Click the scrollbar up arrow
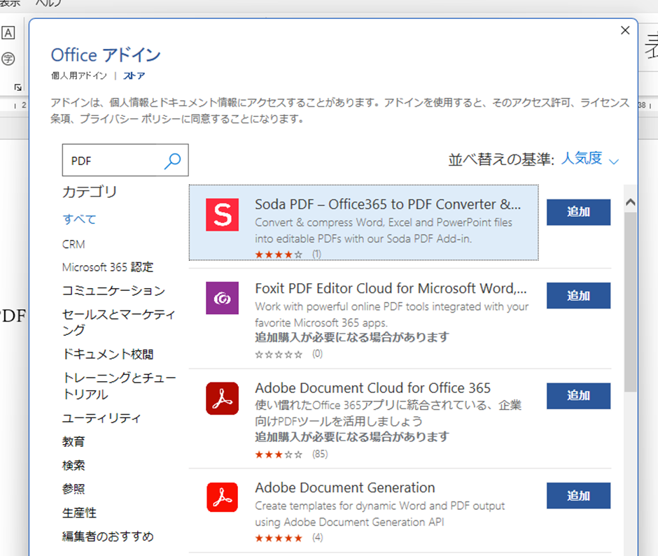This screenshot has height=556, width=658. click(630, 203)
